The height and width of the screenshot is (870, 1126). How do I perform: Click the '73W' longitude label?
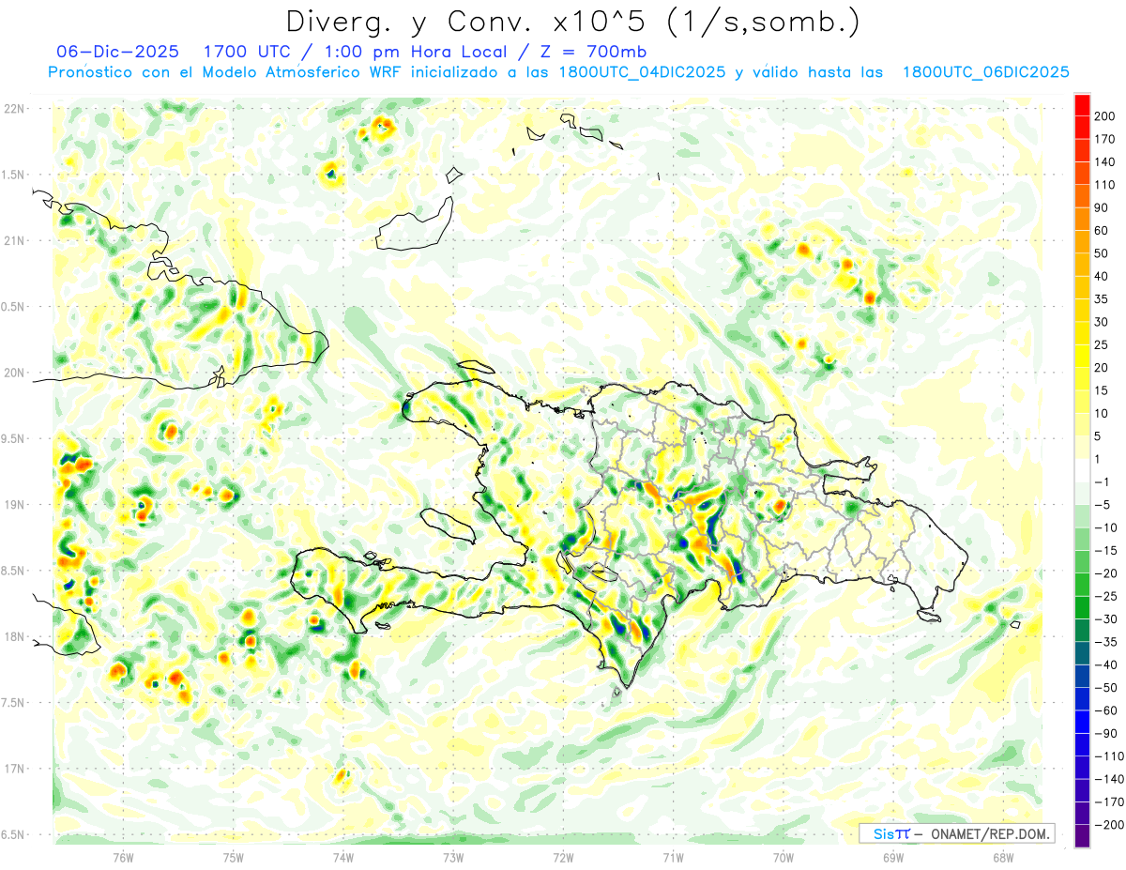tap(453, 858)
